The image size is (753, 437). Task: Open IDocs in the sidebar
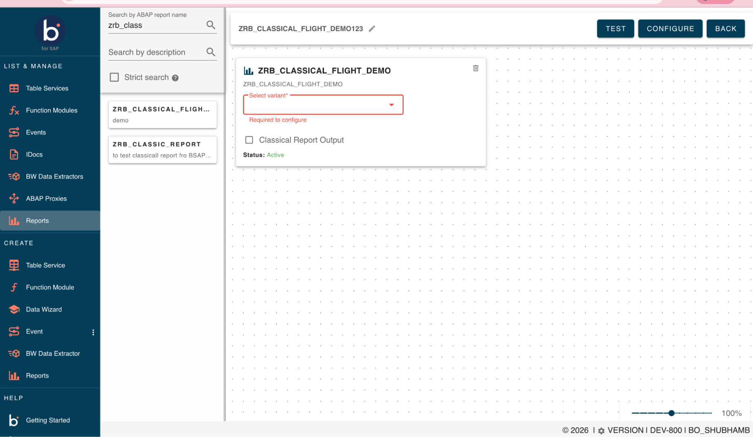coord(50,154)
